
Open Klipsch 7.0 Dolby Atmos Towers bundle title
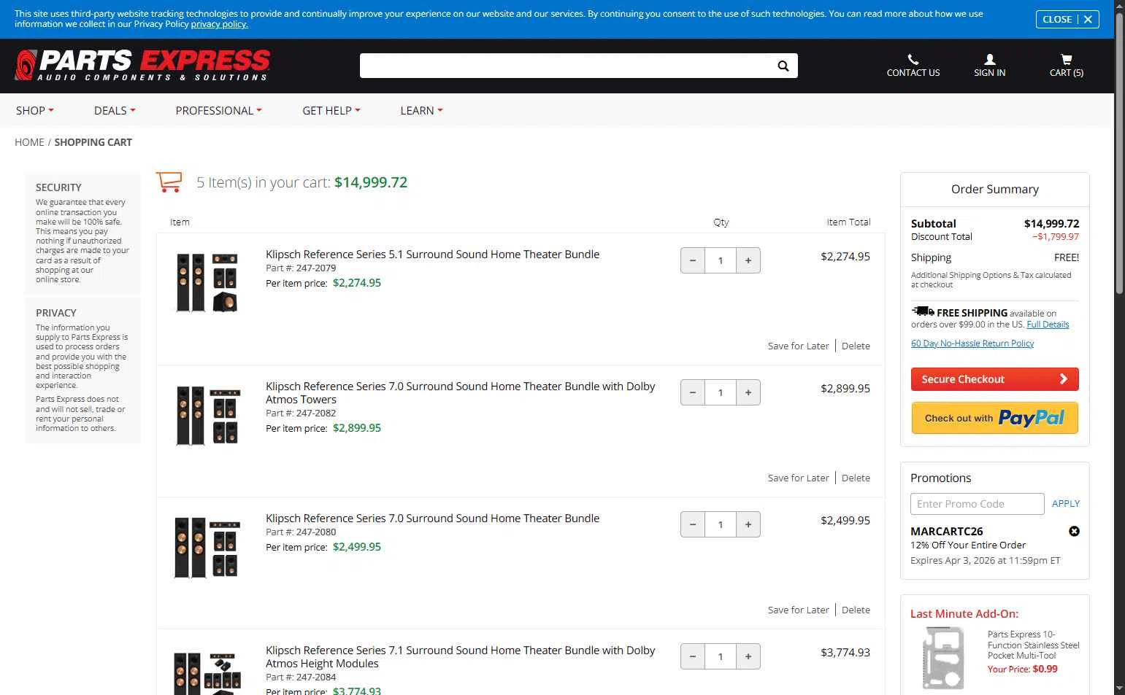(x=460, y=393)
